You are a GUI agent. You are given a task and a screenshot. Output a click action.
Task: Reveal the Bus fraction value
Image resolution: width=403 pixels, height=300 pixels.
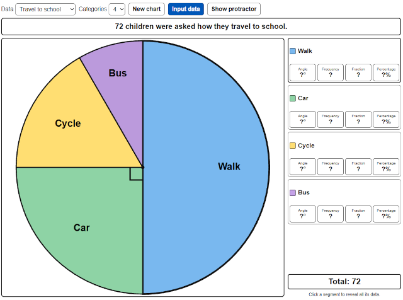tap(358, 214)
